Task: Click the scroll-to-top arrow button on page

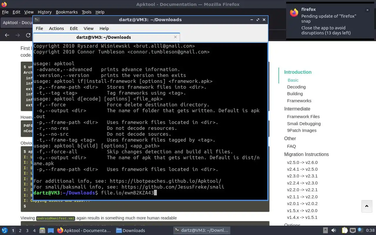Action: click(x=367, y=206)
